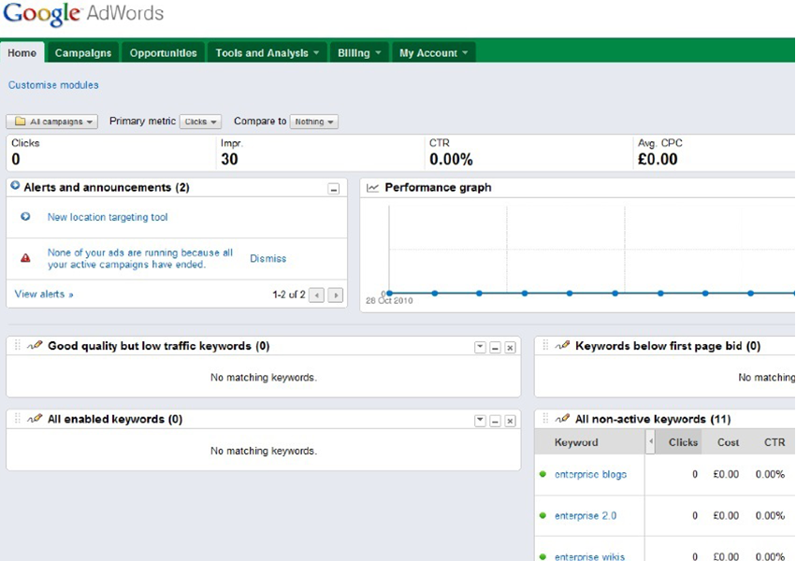Minimize the Good quality low traffic keywords module
Image resolution: width=796 pixels, height=561 pixels.
pos(495,347)
